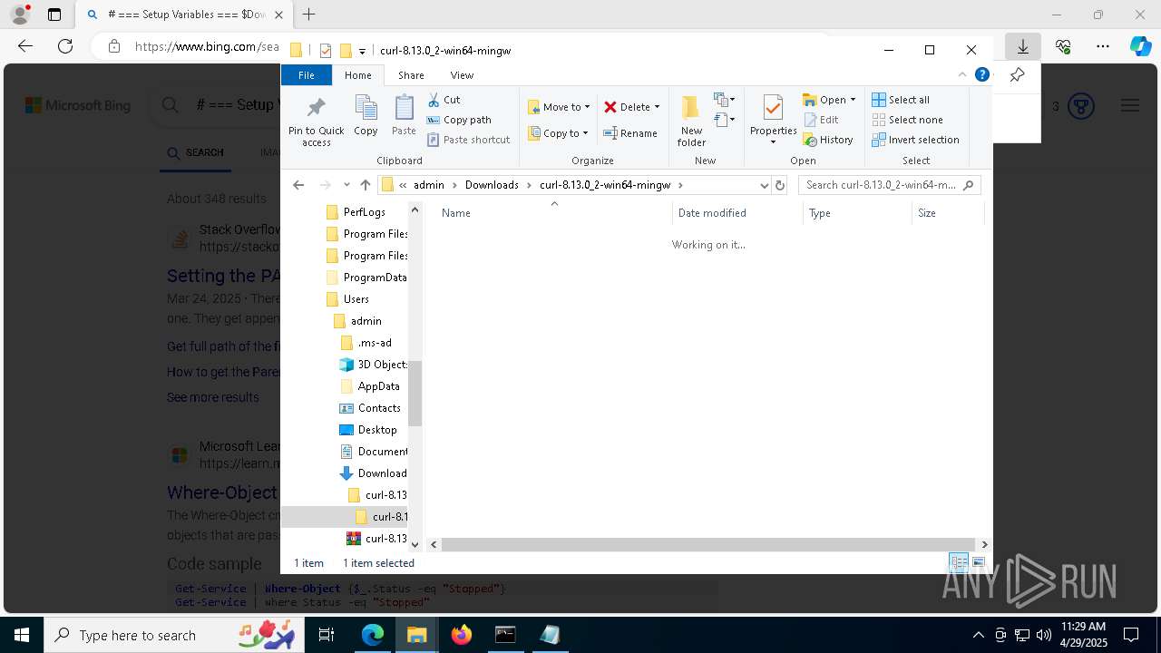Expand the address bar history dropdown
The height and width of the screenshot is (653, 1161).
tap(764, 185)
